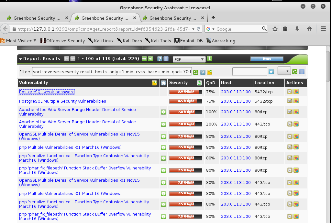The width and height of the screenshot is (331, 223).
Task: Add note for php phar_fix_filepath 443/tcp row
Action: pyautogui.click(x=290, y=216)
